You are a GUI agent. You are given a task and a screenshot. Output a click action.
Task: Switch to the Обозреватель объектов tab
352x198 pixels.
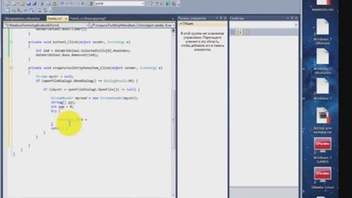(22, 19)
